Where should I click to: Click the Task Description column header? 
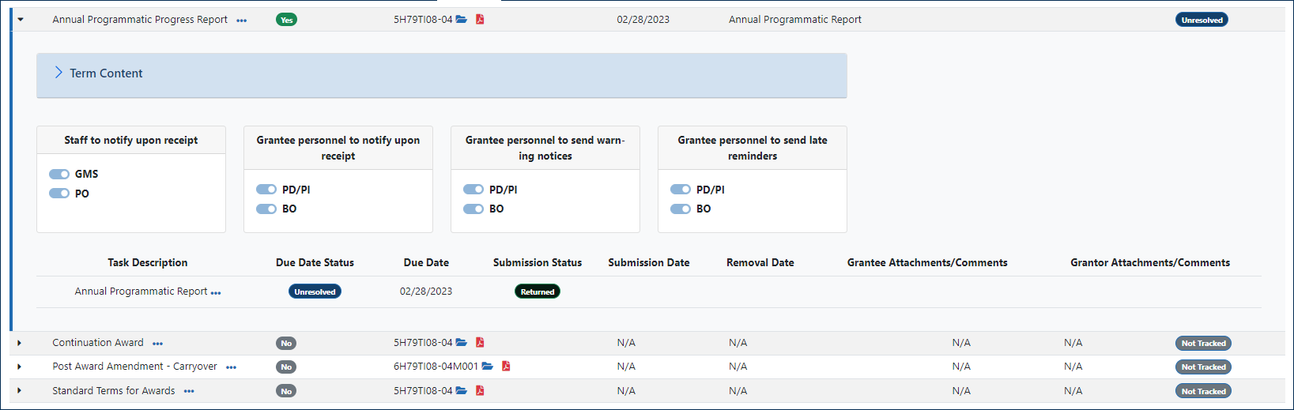(x=148, y=262)
